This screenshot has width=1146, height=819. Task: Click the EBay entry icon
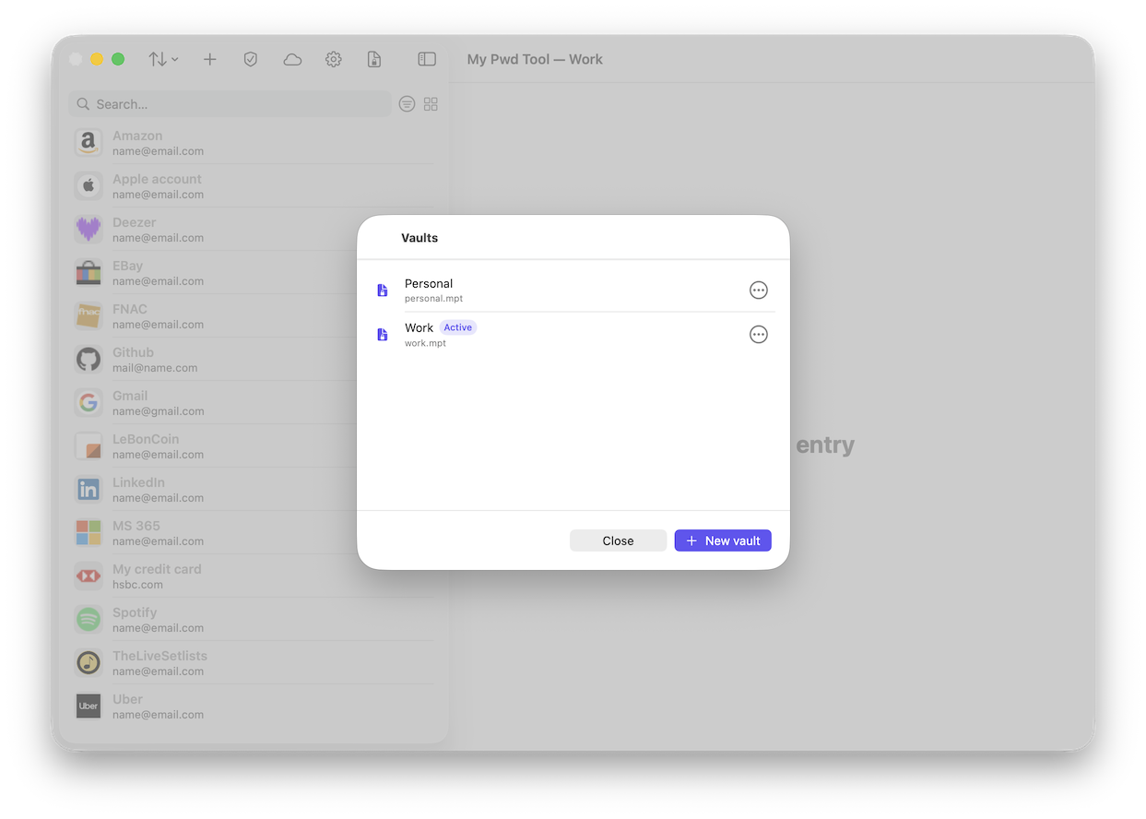[x=89, y=273]
